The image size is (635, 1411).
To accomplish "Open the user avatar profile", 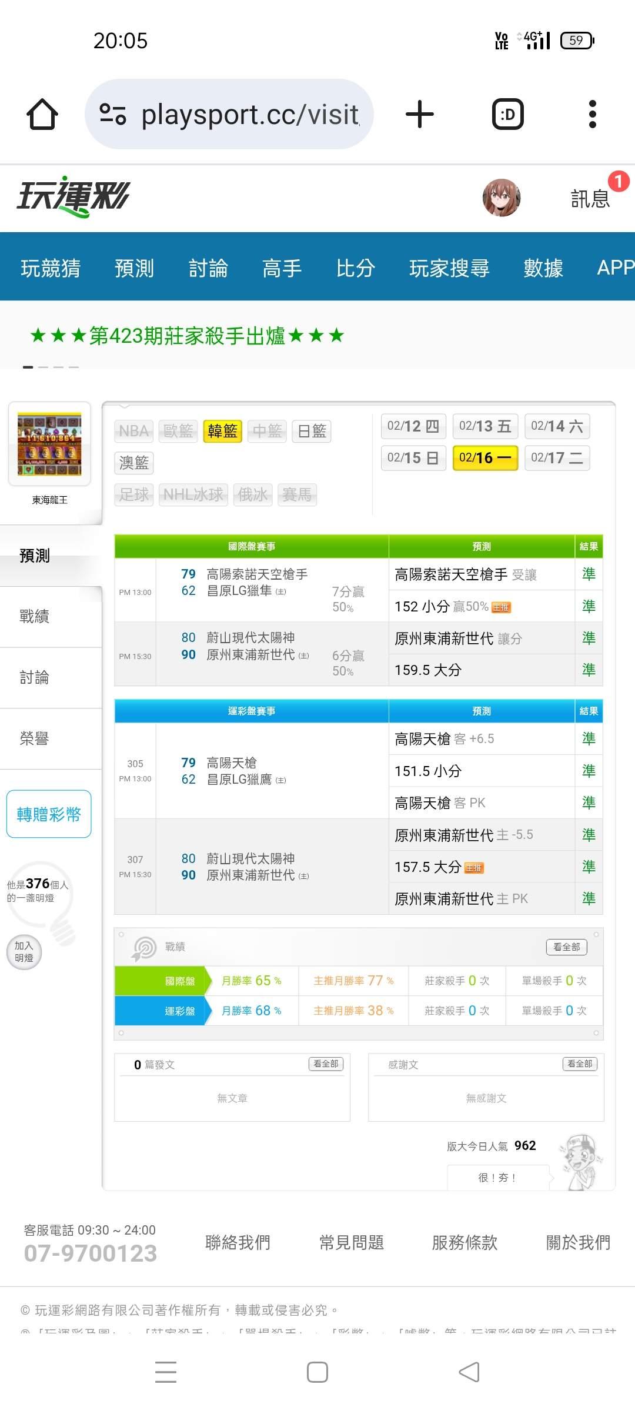I will pos(502,198).
